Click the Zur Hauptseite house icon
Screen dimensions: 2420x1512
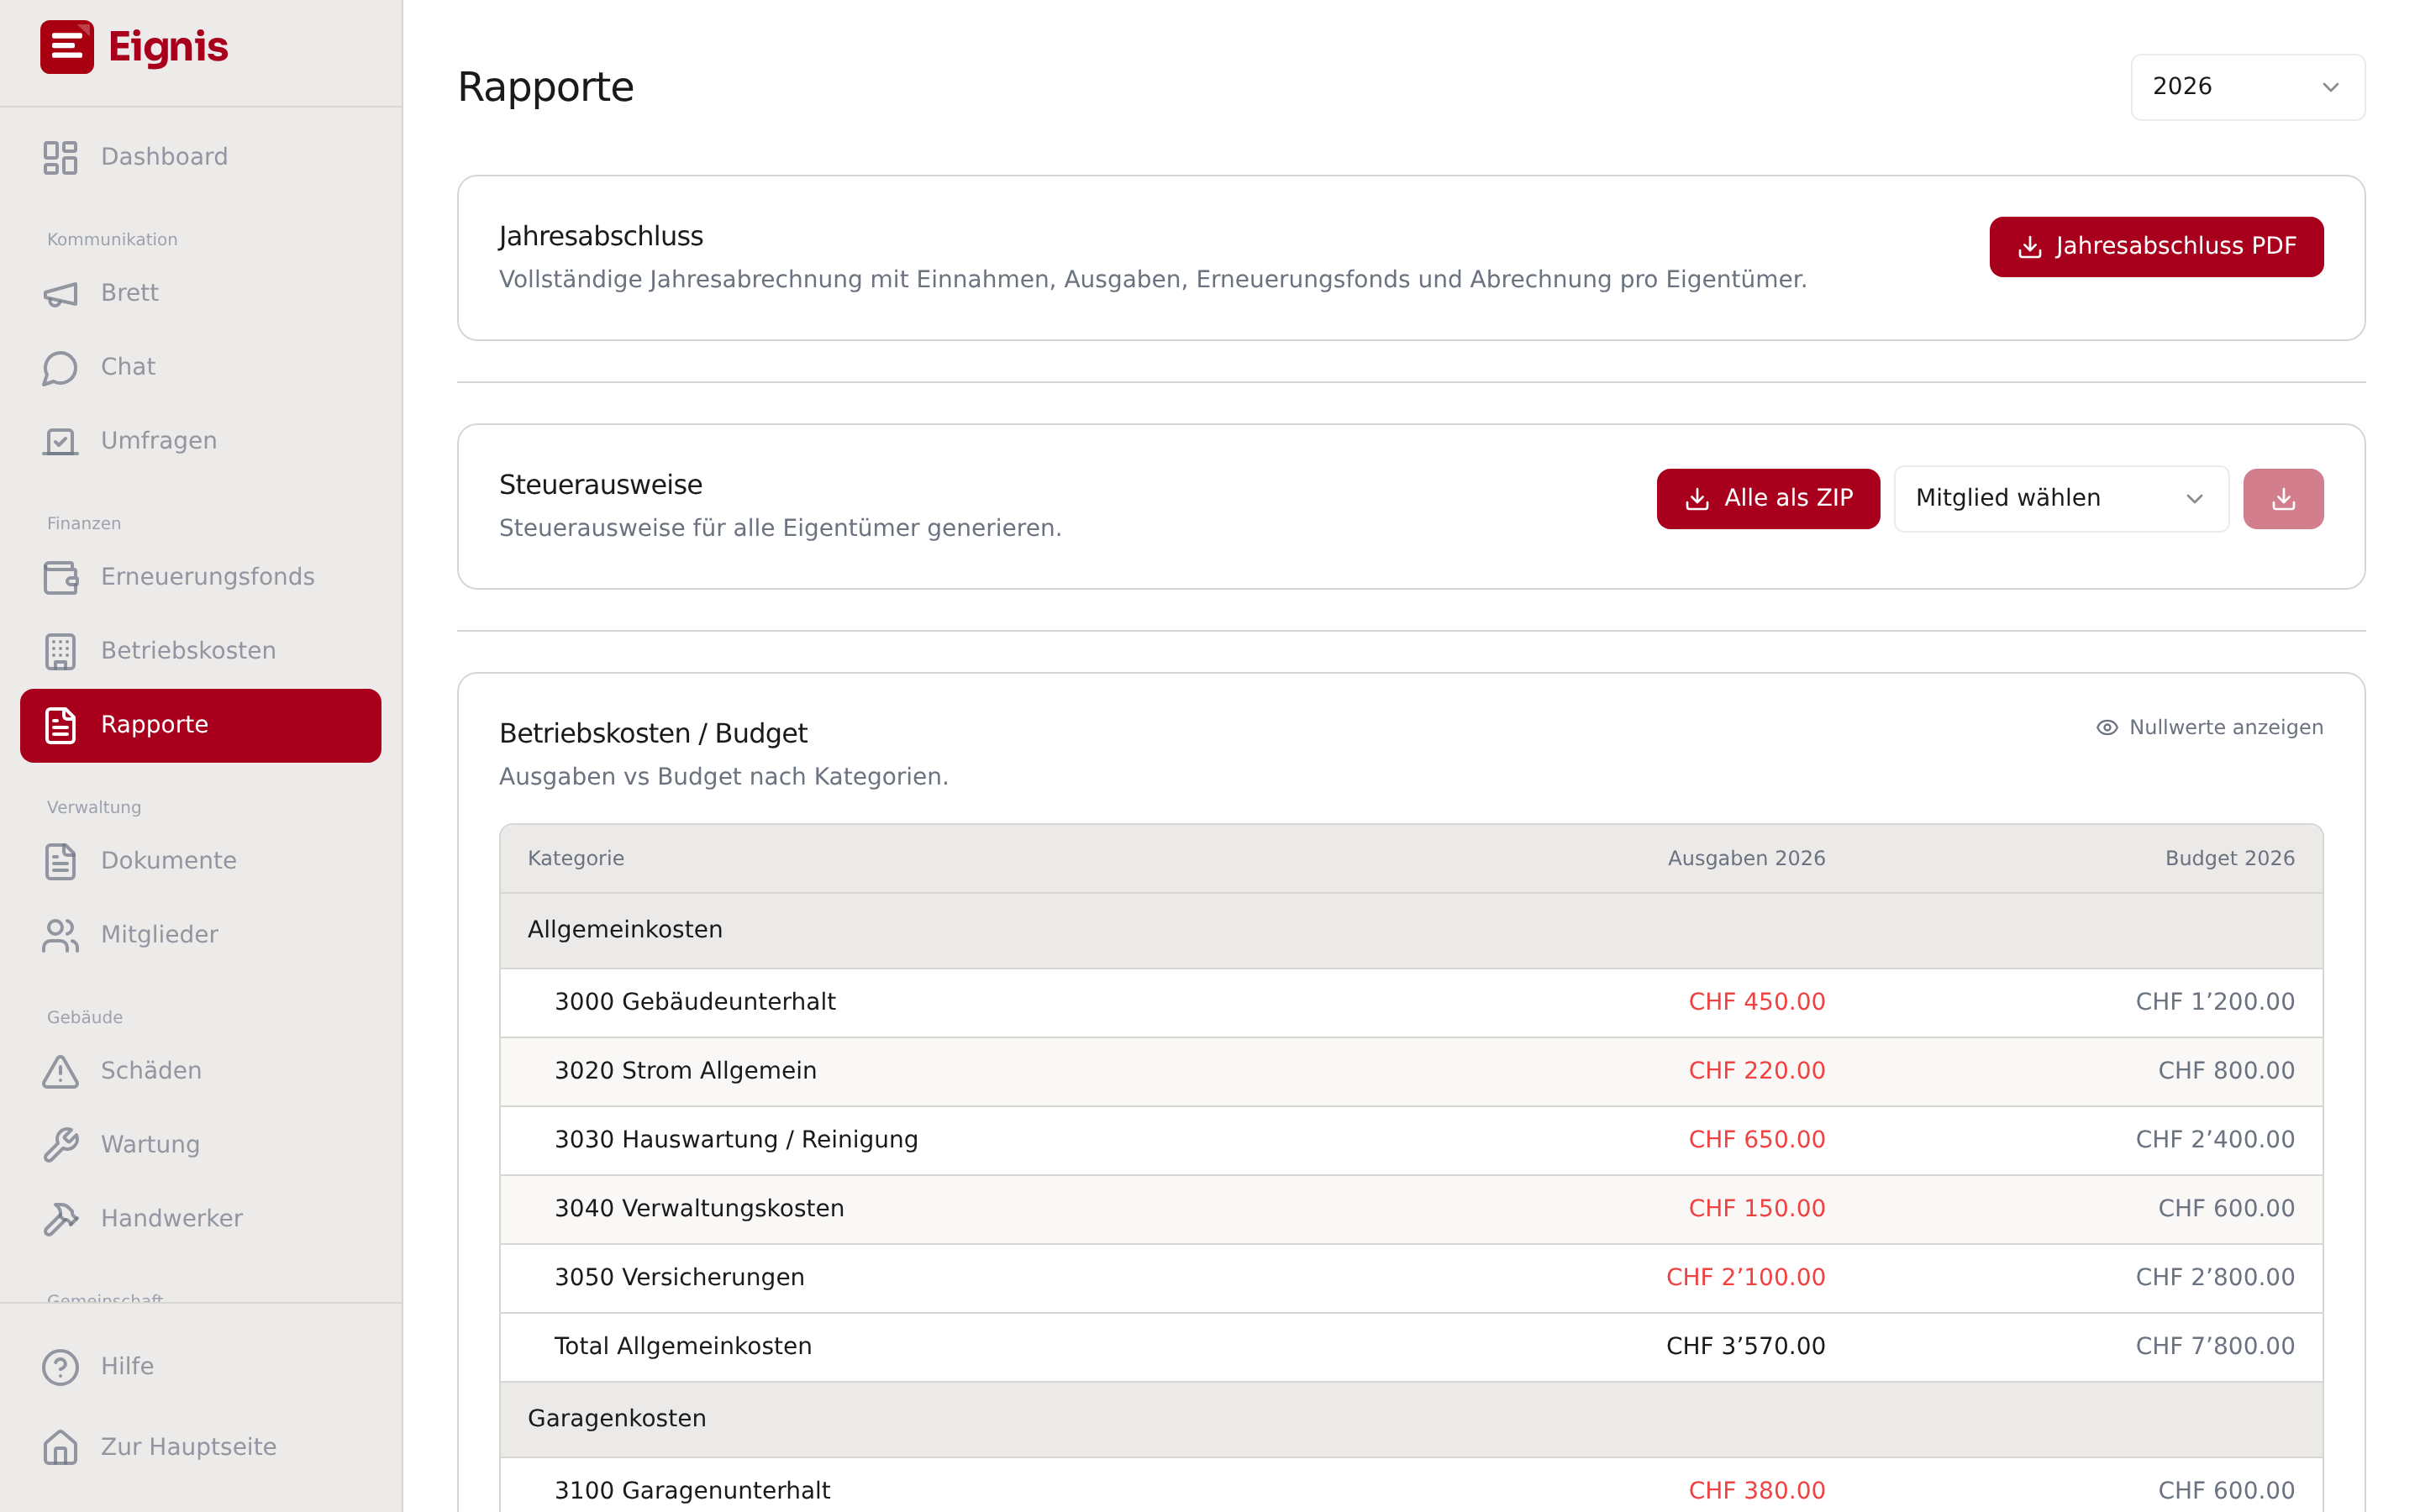(x=60, y=1447)
